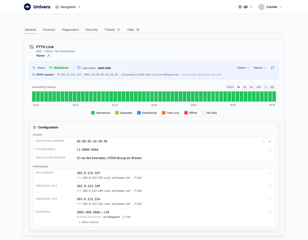Edit PTR for 203-0-113-109
Screen dimensions: 308x240
coord(138,191)
